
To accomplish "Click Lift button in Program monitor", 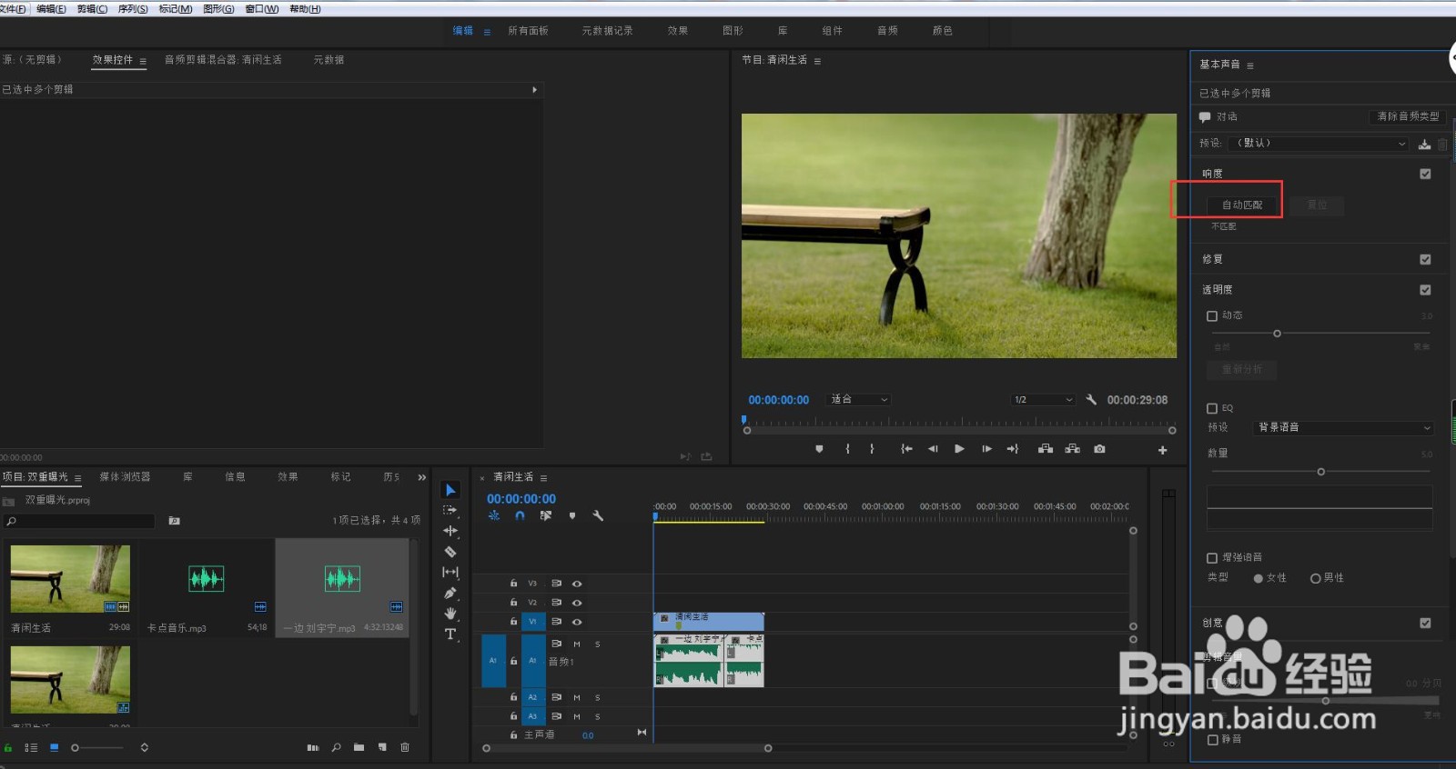I will (1046, 449).
